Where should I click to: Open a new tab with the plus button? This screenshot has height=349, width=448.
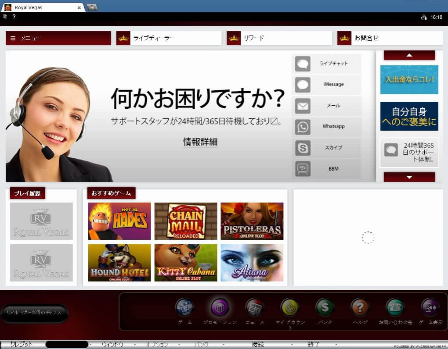92,7
